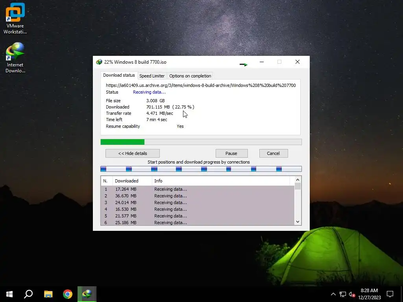The height and width of the screenshot is (302, 403).
Task: Open the taskbar clock showing 8:28 AM
Action: pos(369,294)
